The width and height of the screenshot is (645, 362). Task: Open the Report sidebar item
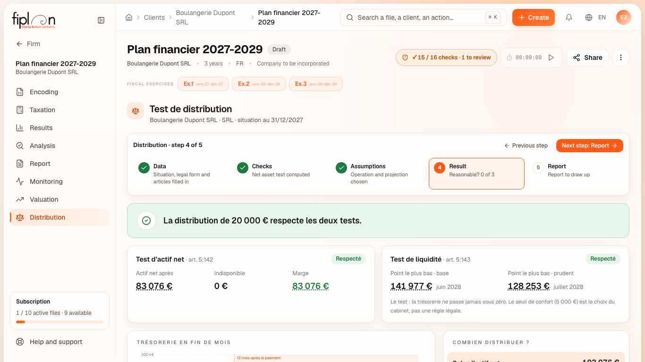(60, 164)
